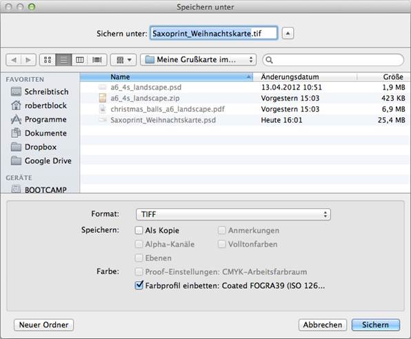
Task: Open Schreibtisch in the sidebar
Action: 40,92
